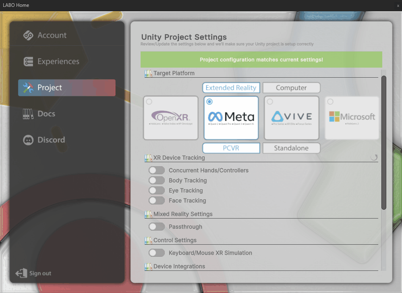Close the LABO Home window
This screenshot has height=293, width=402.
398,5
